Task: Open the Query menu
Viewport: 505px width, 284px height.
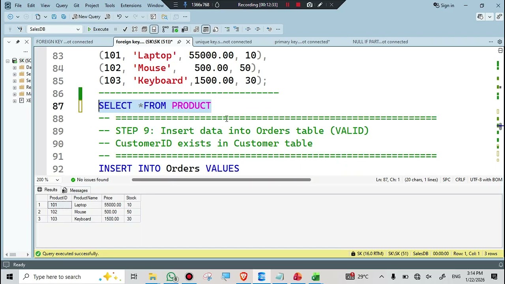Action: point(62,6)
